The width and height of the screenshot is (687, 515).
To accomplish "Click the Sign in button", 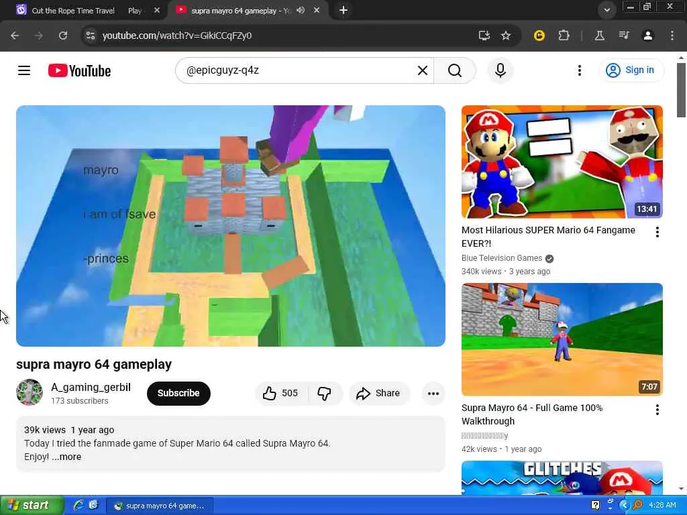I will pos(631,70).
